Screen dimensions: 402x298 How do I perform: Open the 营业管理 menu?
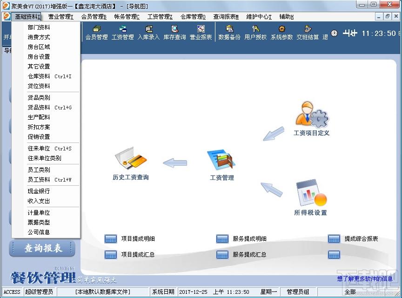[x=61, y=17]
